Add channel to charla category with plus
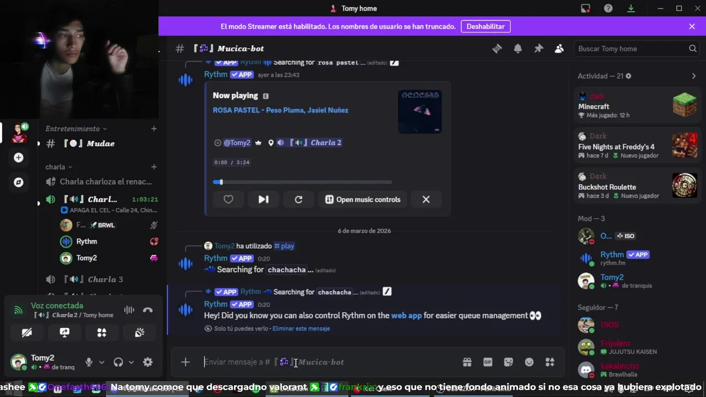 pyautogui.click(x=154, y=167)
